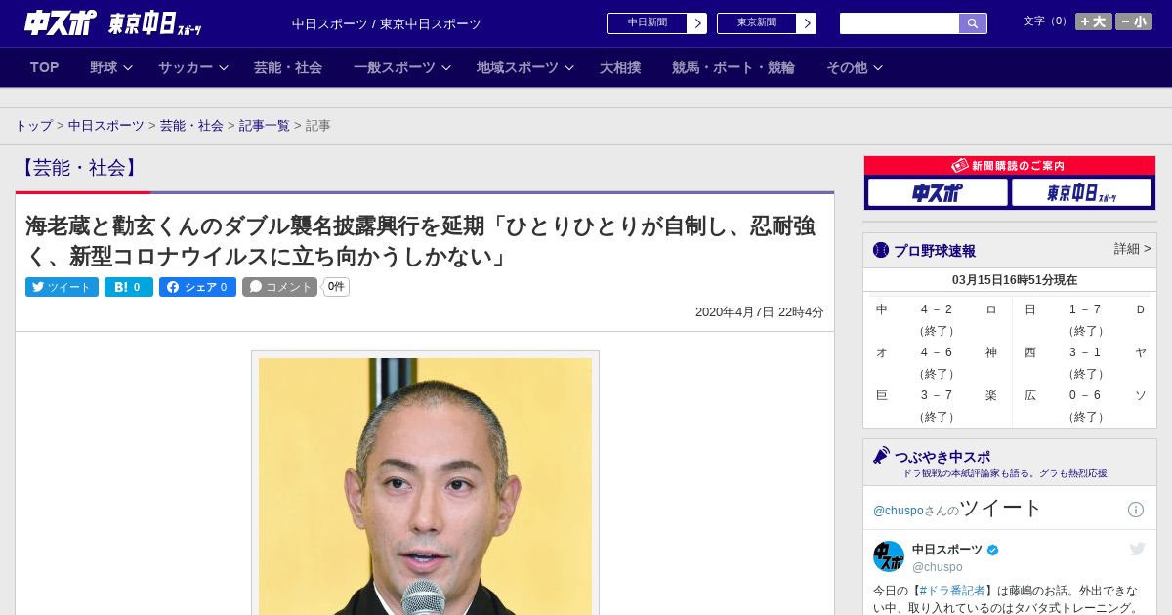The image size is (1172, 615).
Task: Decrease text size with －小 button
Action: [x=1134, y=21]
